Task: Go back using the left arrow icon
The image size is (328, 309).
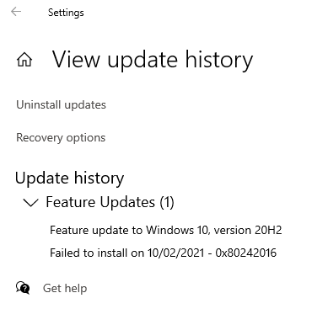Action: [x=16, y=12]
